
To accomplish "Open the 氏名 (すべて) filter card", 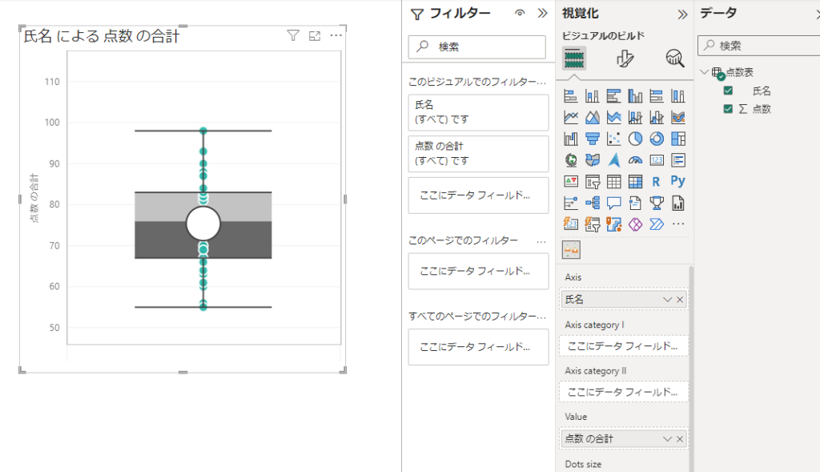I will pyautogui.click(x=478, y=112).
